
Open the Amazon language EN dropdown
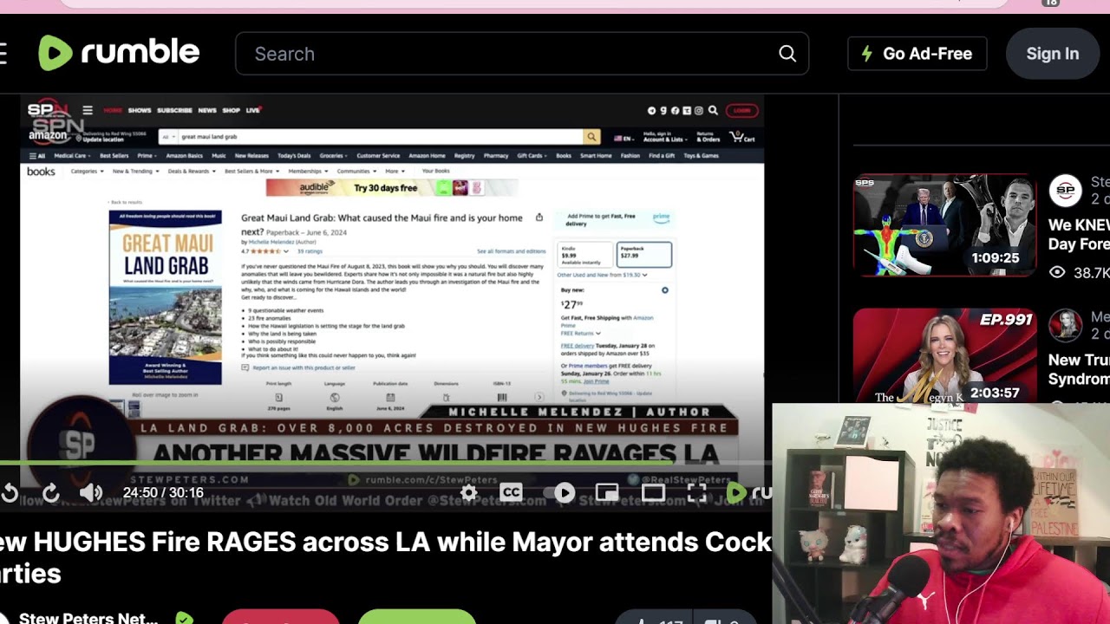pyautogui.click(x=623, y=138)
